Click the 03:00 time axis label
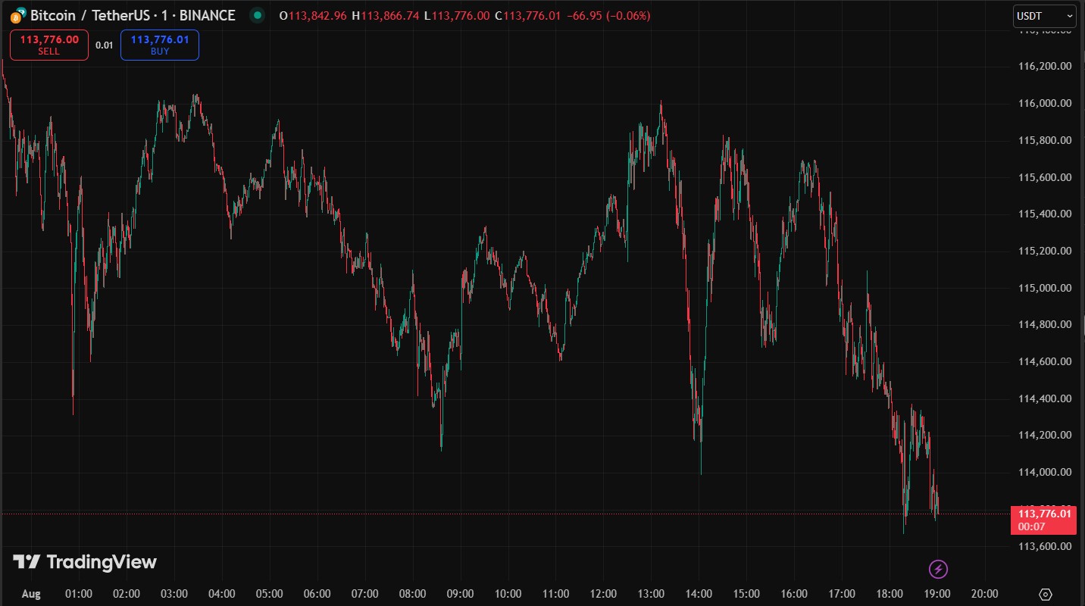 tap(174, 594)
